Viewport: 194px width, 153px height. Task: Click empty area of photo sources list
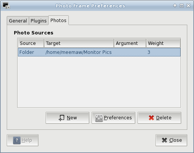click(99, 82)
